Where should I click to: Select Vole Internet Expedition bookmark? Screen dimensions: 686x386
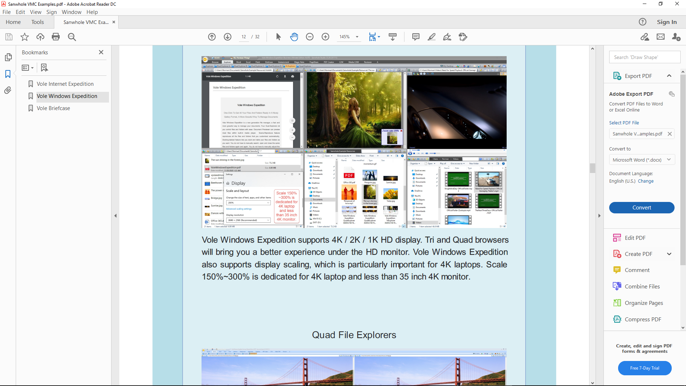(x=65, y=84)
